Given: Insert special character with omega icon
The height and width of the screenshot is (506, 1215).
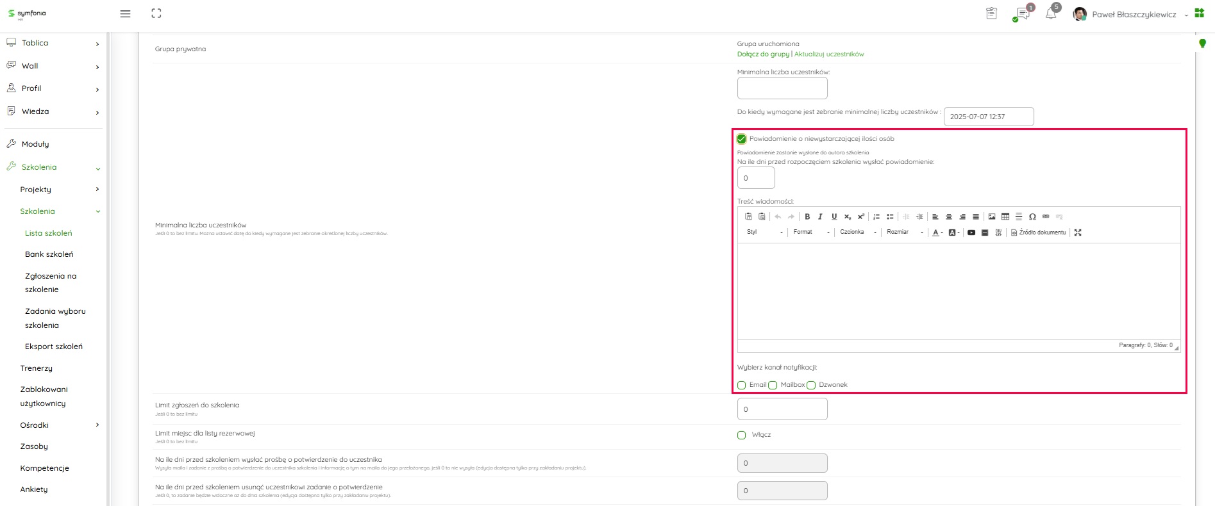Looking at the screenshot, I should tap(1032, 216).
